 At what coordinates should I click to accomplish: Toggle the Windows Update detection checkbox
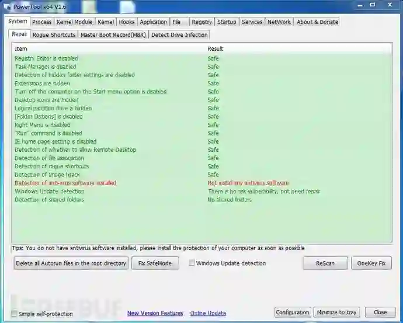tap(192, 263)
